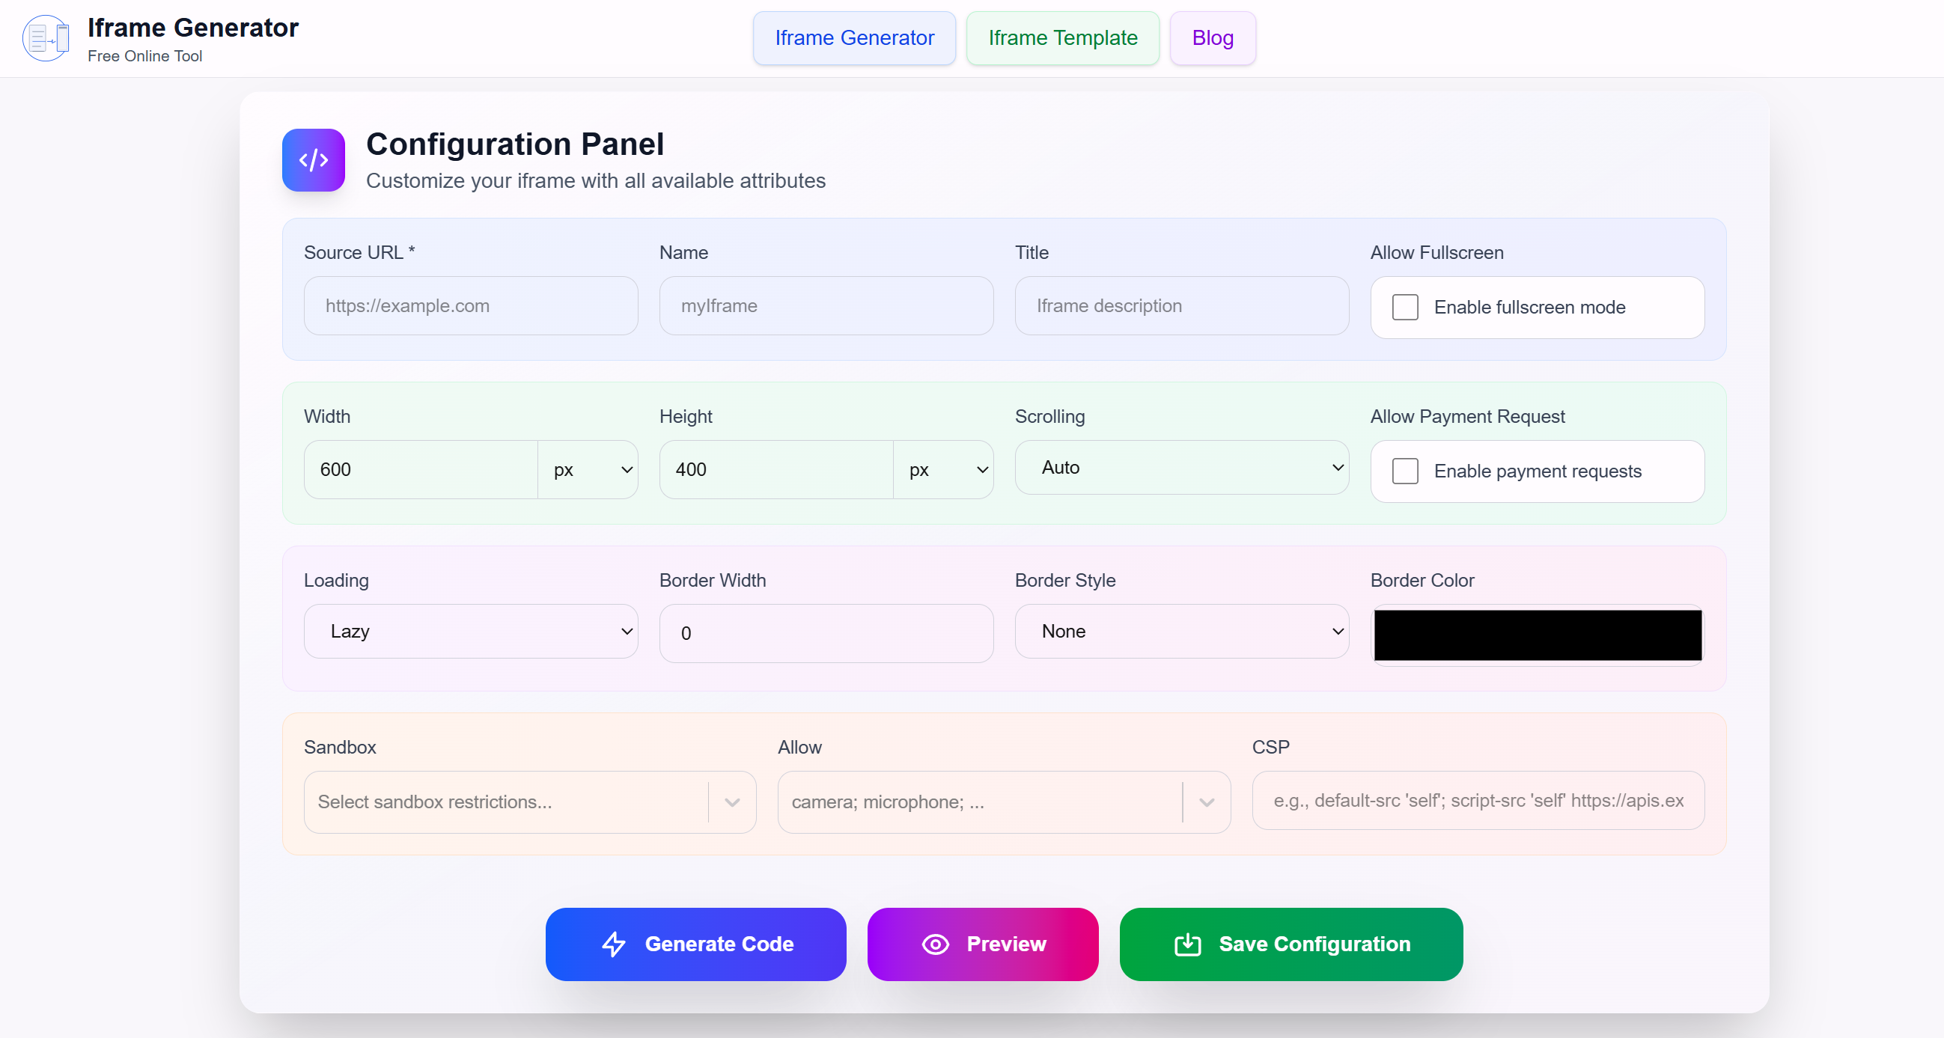This screenshot has width=1944, height=1038.
Task: Click lightning bolt icon on Generate Code
Action: click(614, 944)
